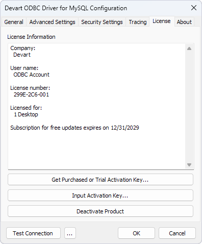Click the company value Devart
The width and height of the screenshot is (202, 244).
22,55
